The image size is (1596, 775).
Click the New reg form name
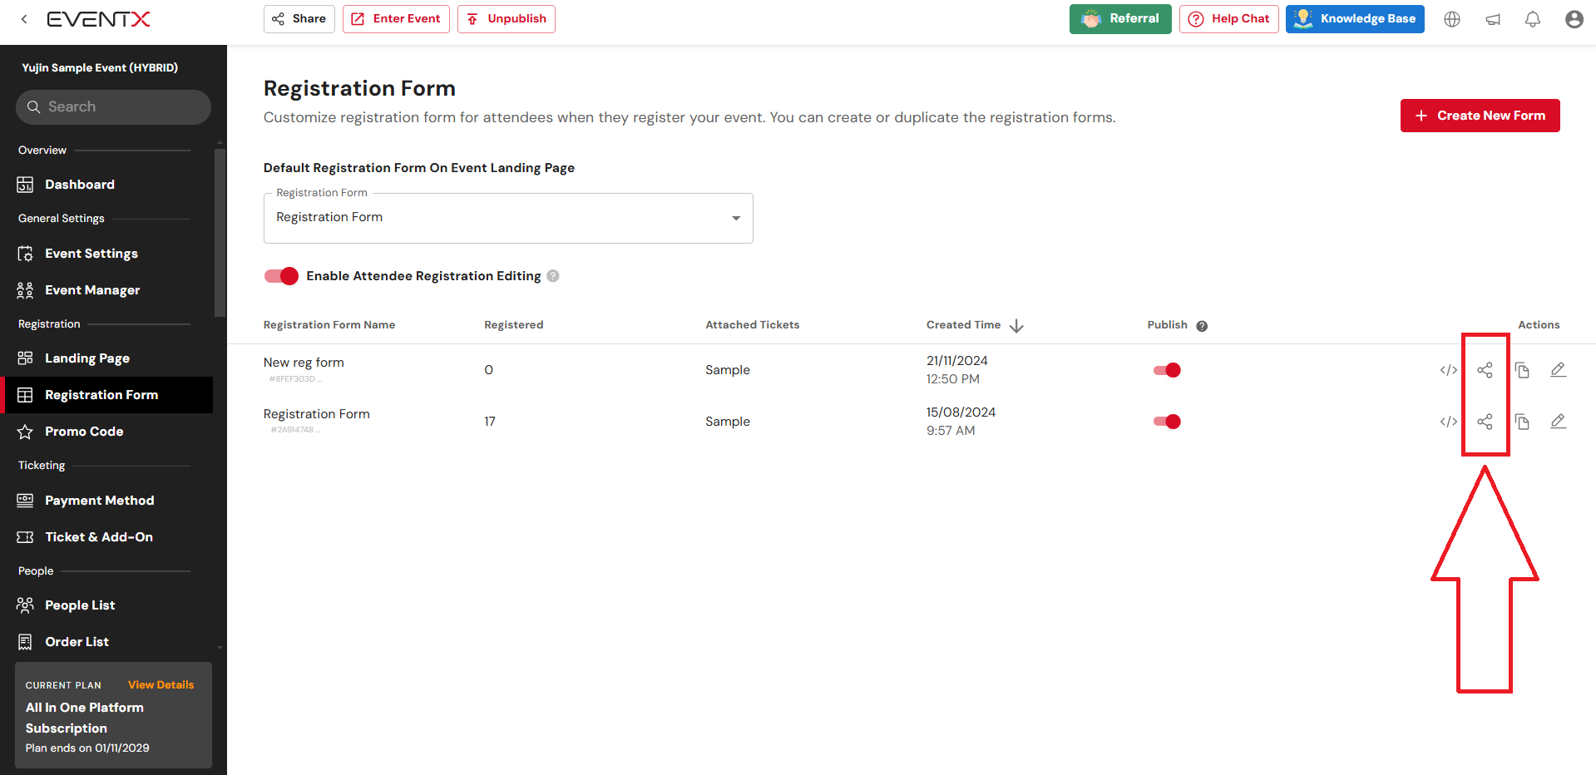(304, 363)
